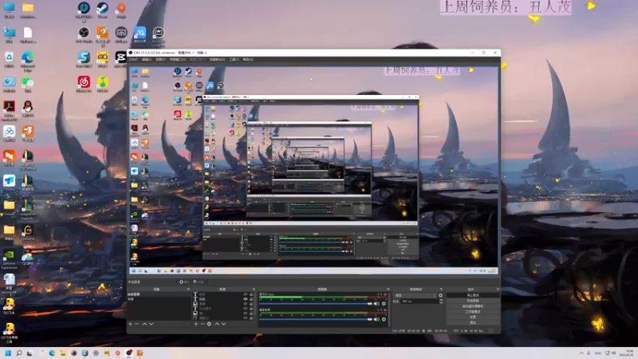Pop out the 来源 dock panel
This screenshot has height=359, width=638.
[x=254, y=289]
